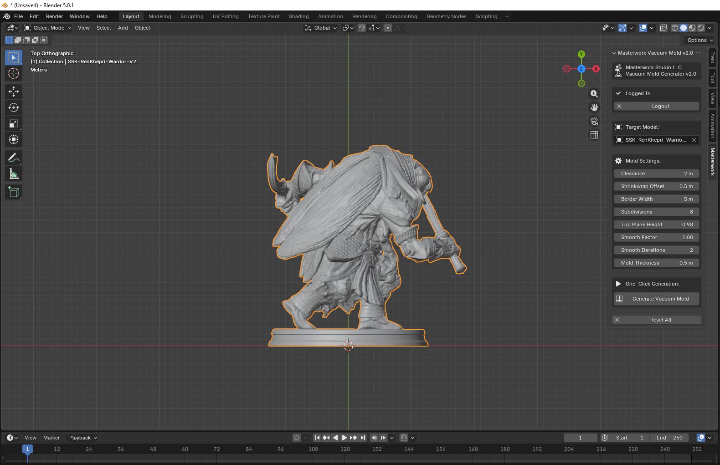Select wireframe viewport shading

675,28
